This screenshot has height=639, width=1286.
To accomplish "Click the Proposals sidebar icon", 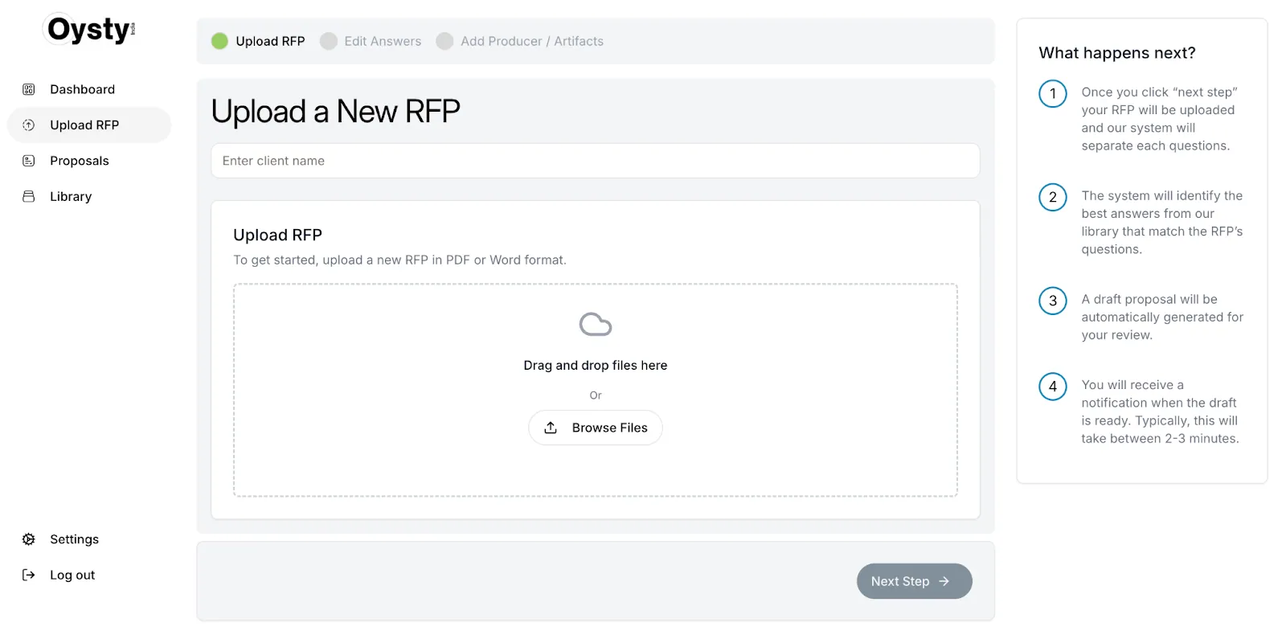I will click(x=29, y=161).
